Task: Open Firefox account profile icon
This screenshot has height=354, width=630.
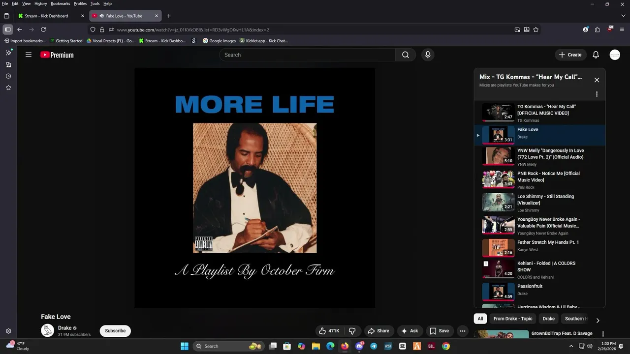Action: point(585,29)
